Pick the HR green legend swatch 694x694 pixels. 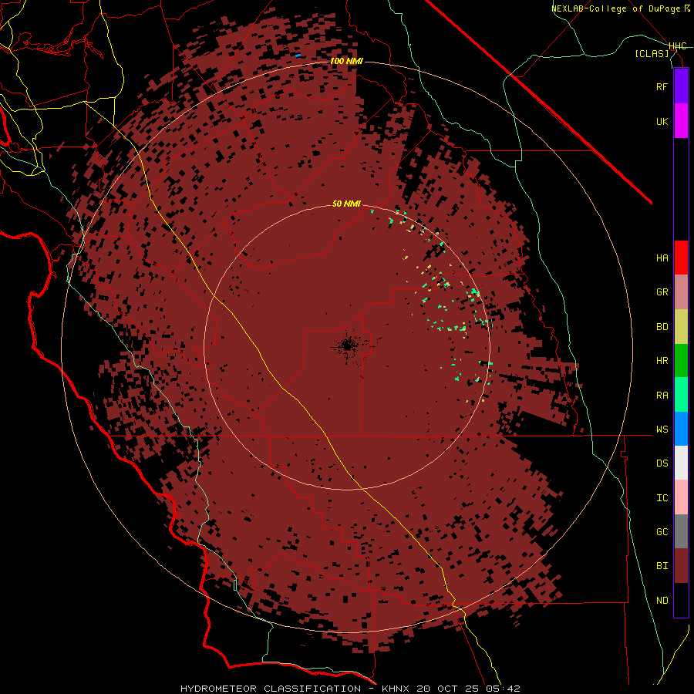tap(681, 361)
